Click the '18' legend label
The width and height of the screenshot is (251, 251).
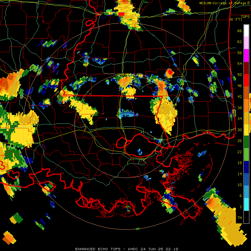pyautogui.click(x=240, y=163)
